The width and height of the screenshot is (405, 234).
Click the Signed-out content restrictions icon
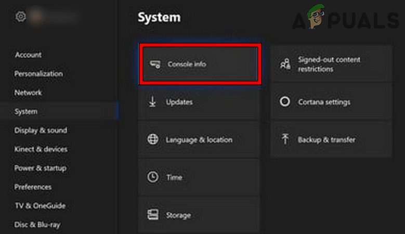[285, 64]
